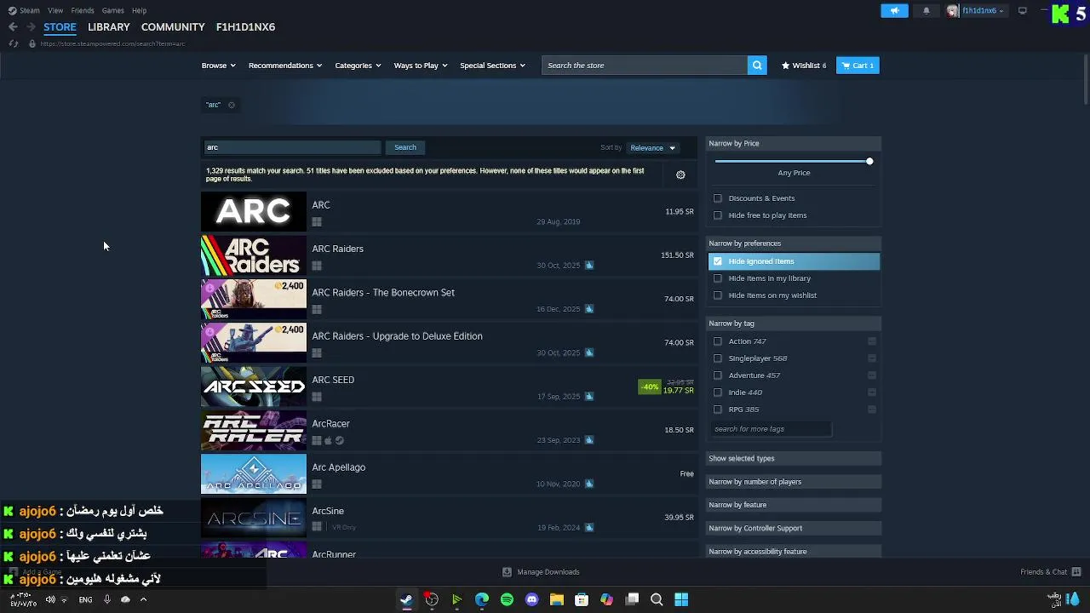Go back with the left arrow

click(x=13, y=27)
